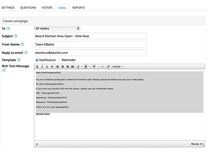Toggle bold formatting in the editor

(x=37, y=67)
